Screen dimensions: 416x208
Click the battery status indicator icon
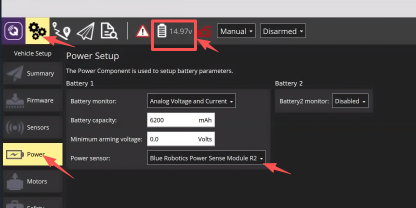[x=161, y=30]
